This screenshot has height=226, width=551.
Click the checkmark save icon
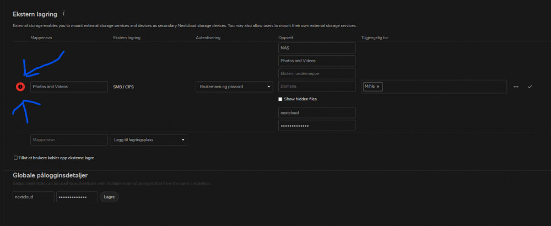click(530, 87)
